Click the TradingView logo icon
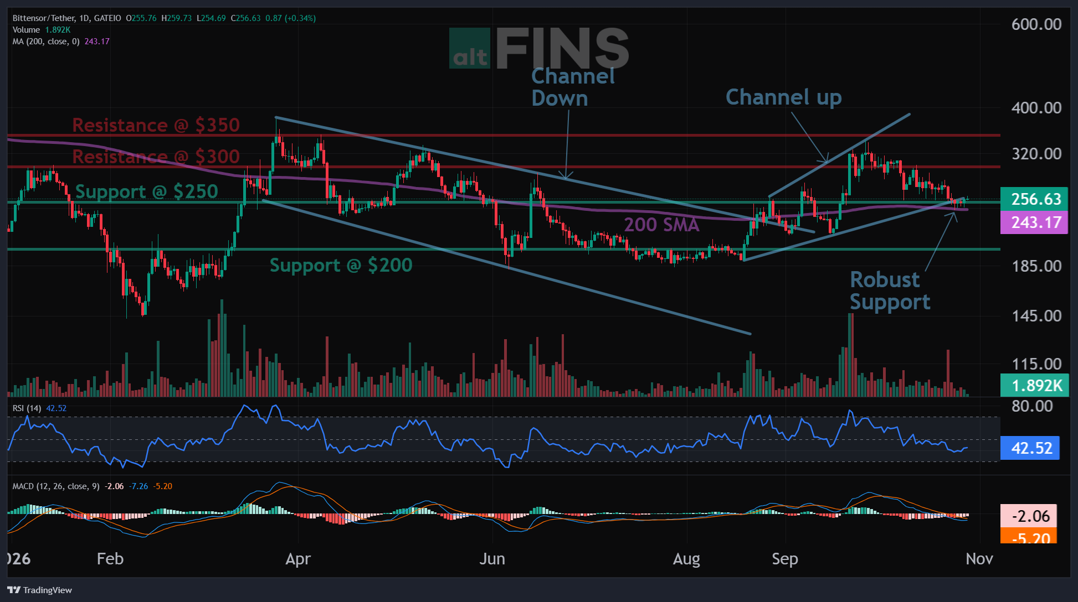The height and width of the screenshot is (602, 1078). point(14,590)
